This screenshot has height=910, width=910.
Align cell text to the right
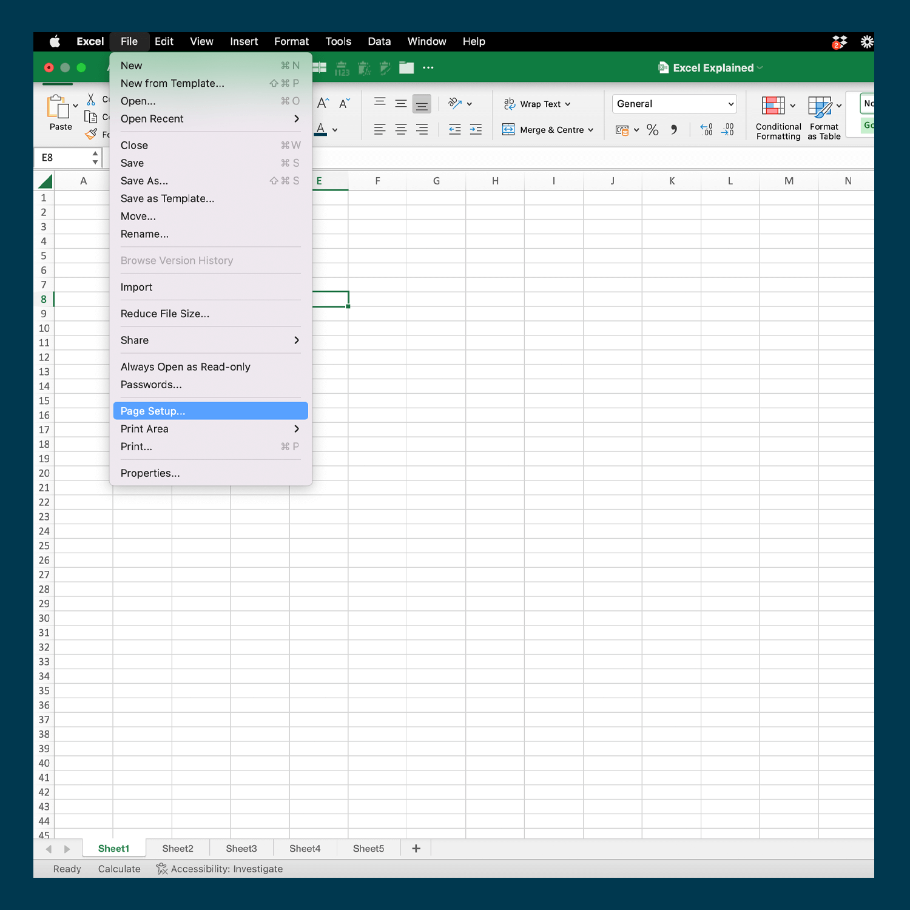pos(422,129)
